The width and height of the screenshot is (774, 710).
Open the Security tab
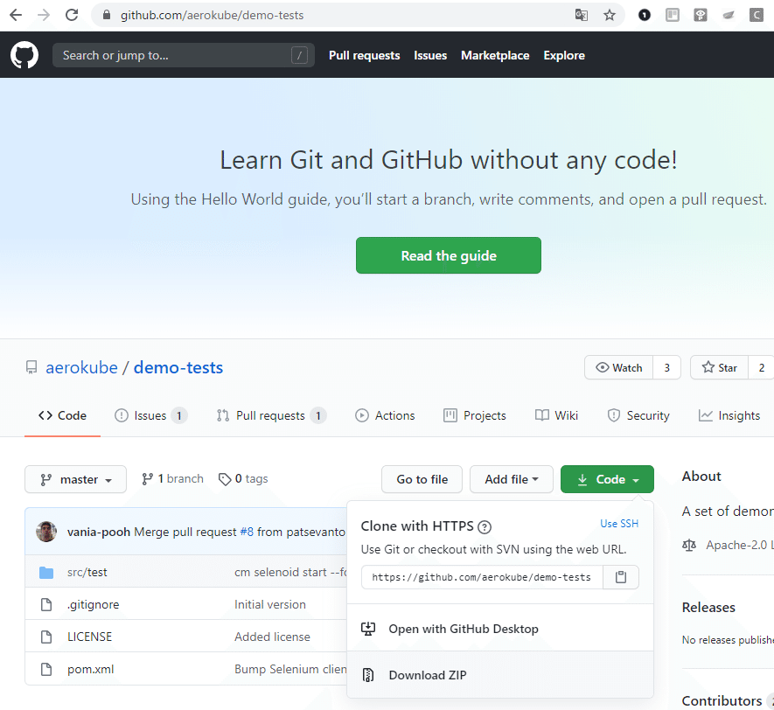click(x=638, y=415)
